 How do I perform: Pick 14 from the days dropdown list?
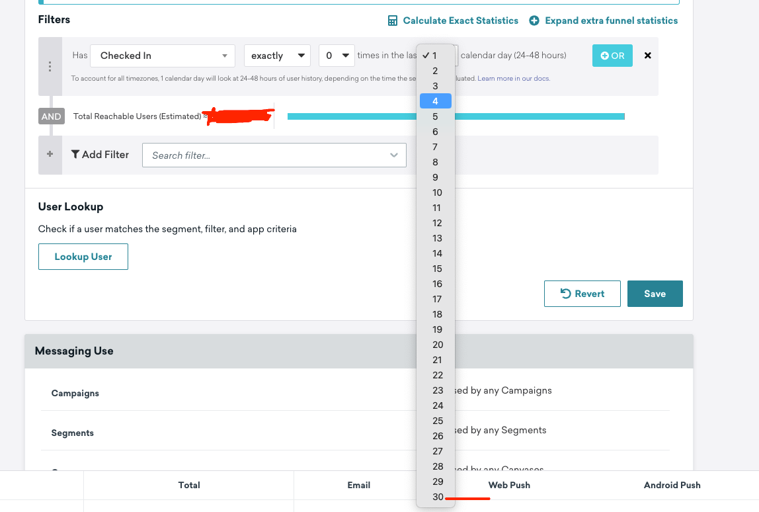click(437, 253)
